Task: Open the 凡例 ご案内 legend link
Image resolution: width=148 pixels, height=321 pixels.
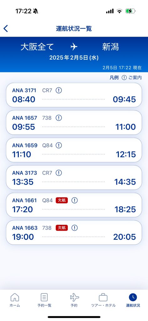Action: (x=126, y=78)
